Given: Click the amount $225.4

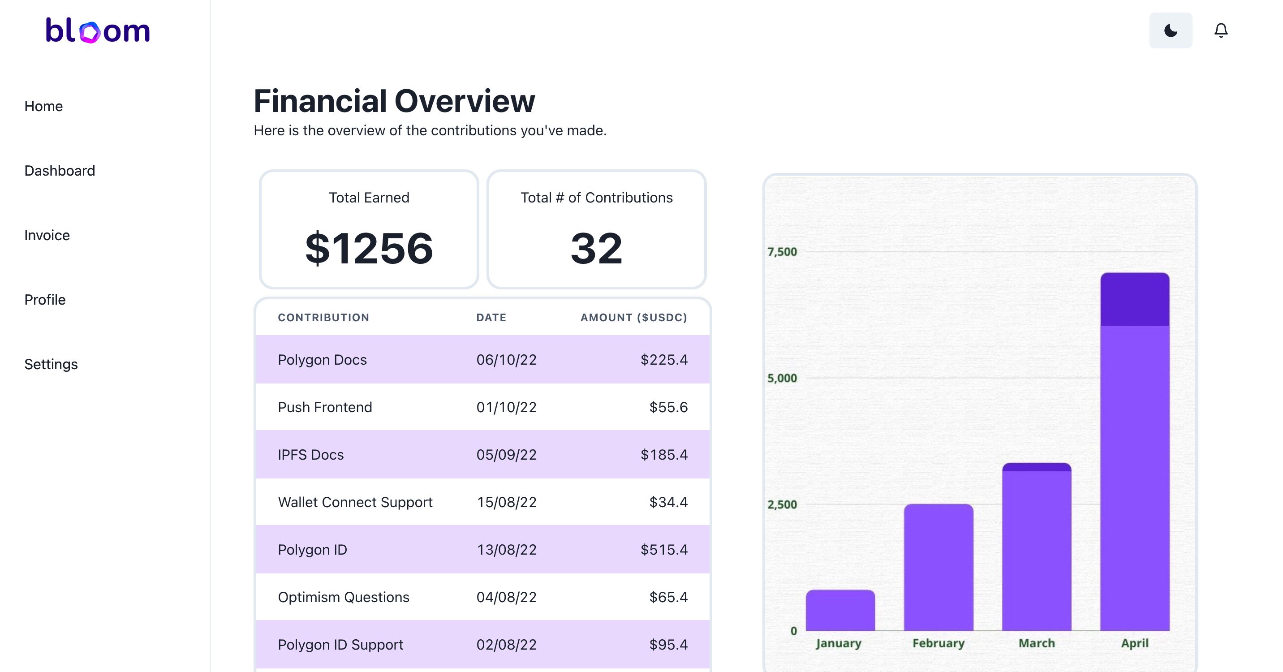Looking at the screenshot, I should click(x=664, y=360).
